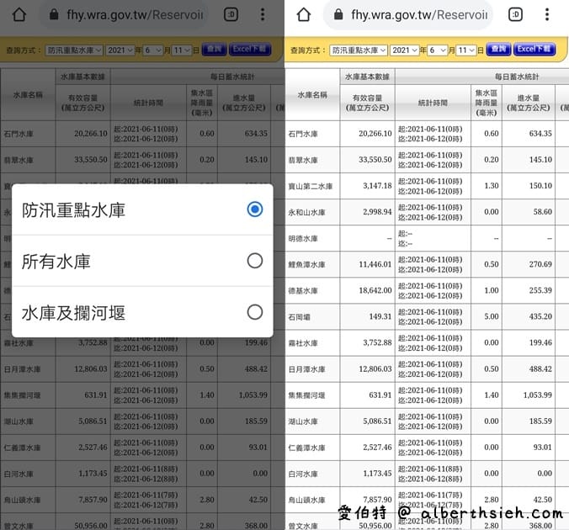
Task: Tap the home icon in the right browser
Action: click(x=303, y=15)
